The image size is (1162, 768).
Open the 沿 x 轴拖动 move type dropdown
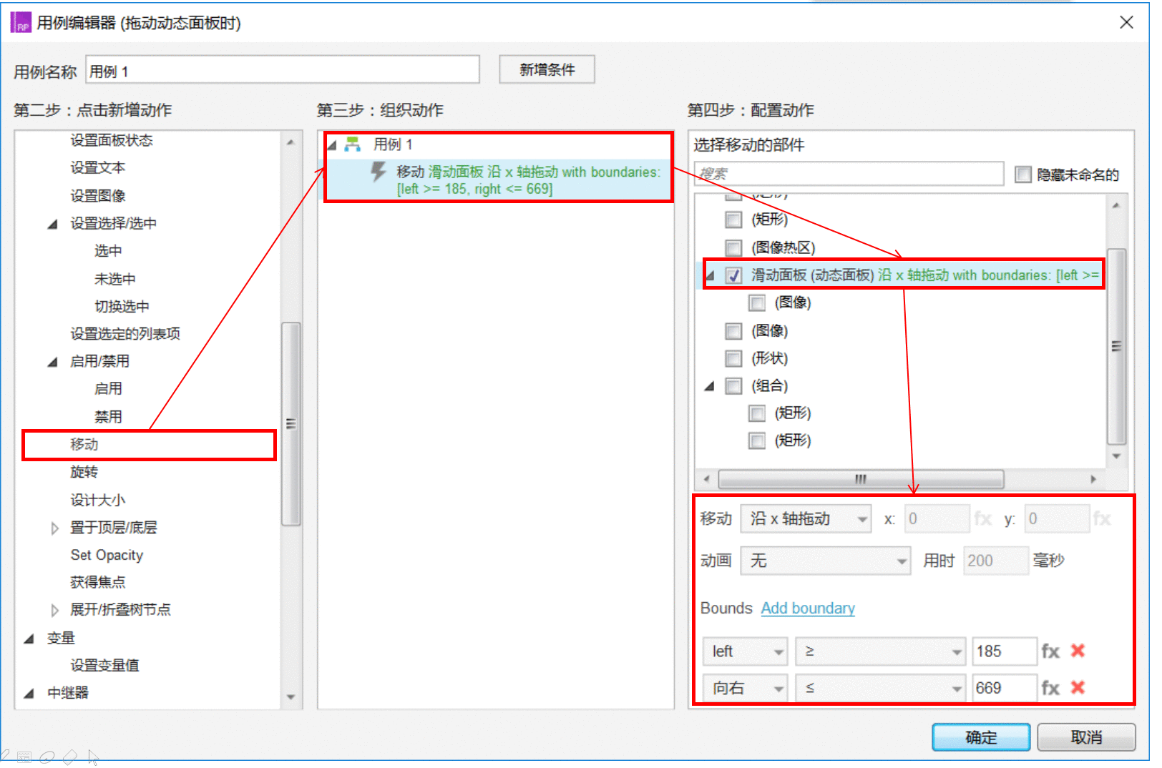click(x=806, y=519)
